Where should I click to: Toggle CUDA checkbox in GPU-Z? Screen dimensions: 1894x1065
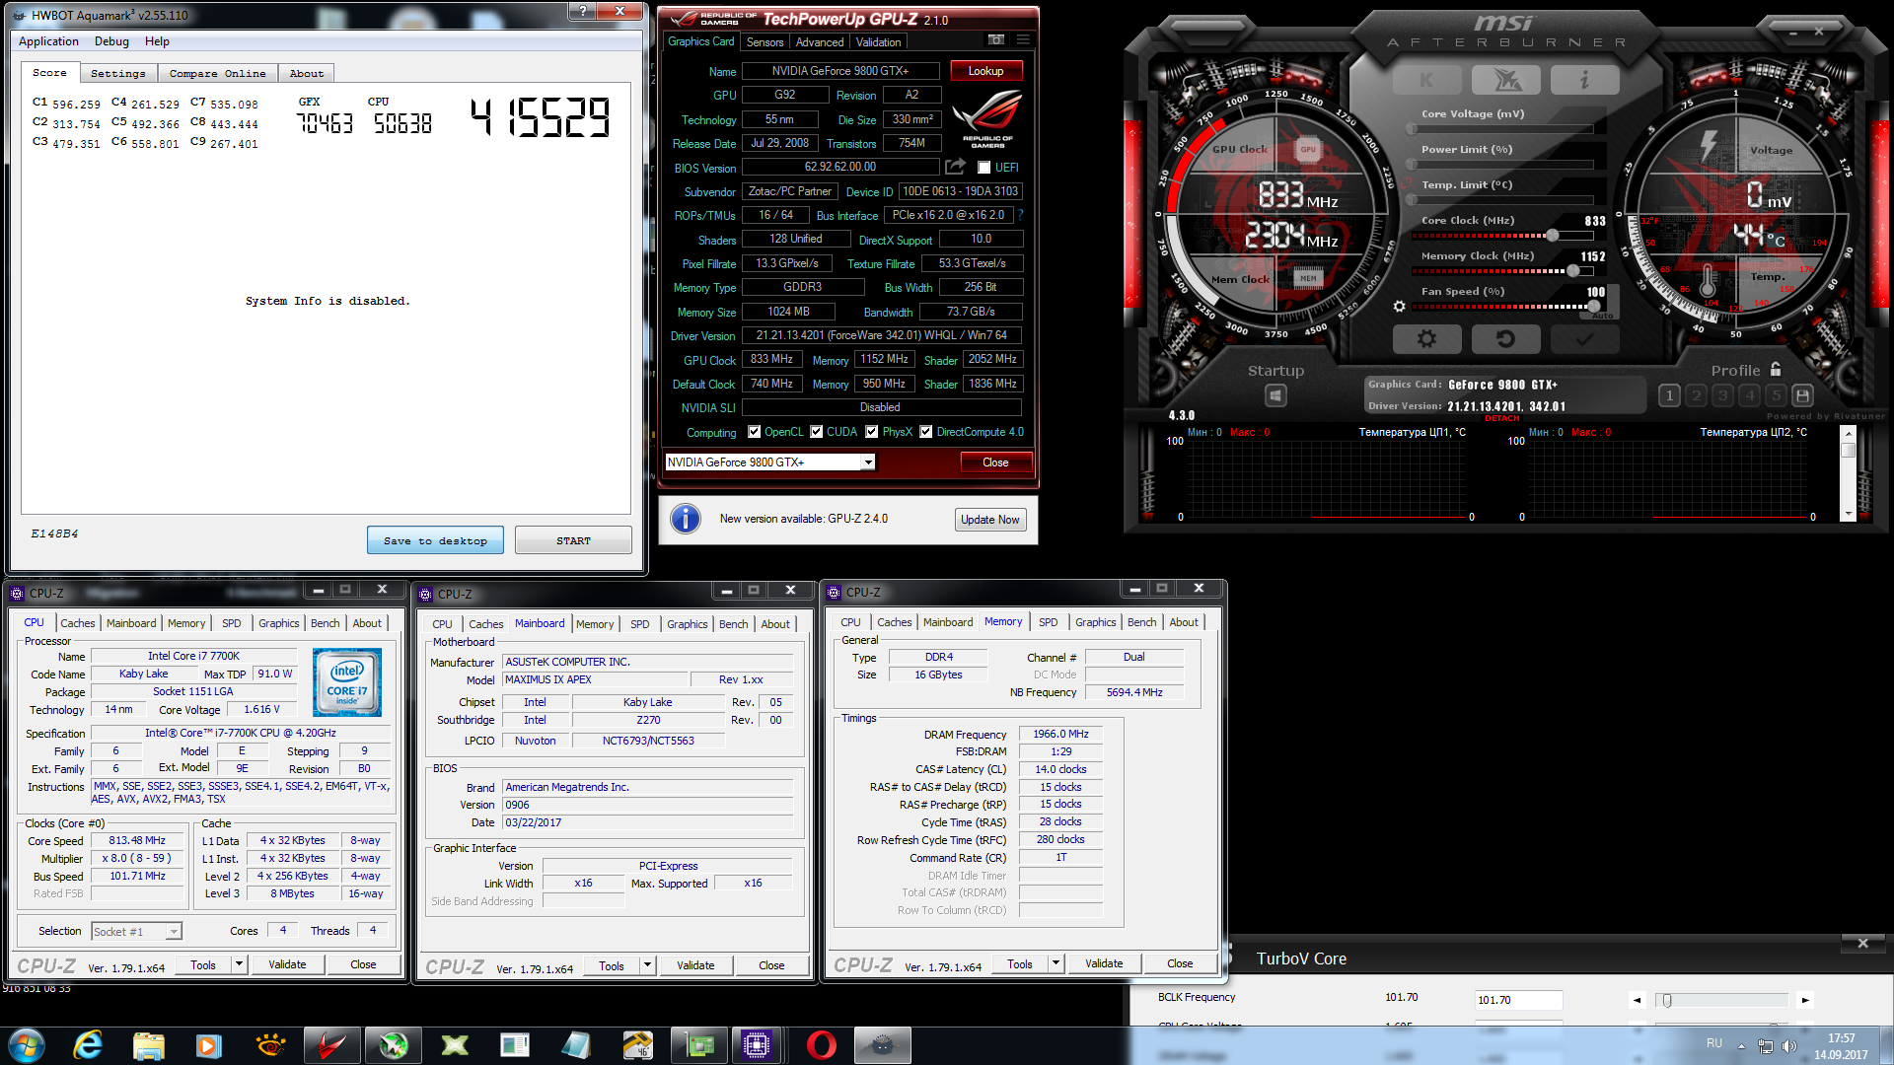point(816,432)
